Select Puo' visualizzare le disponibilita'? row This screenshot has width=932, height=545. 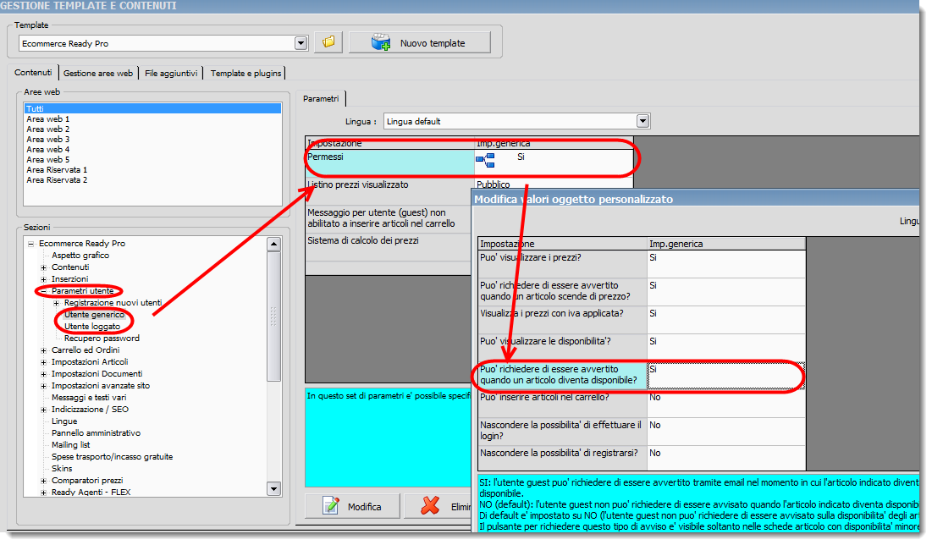tap(642, 348)
